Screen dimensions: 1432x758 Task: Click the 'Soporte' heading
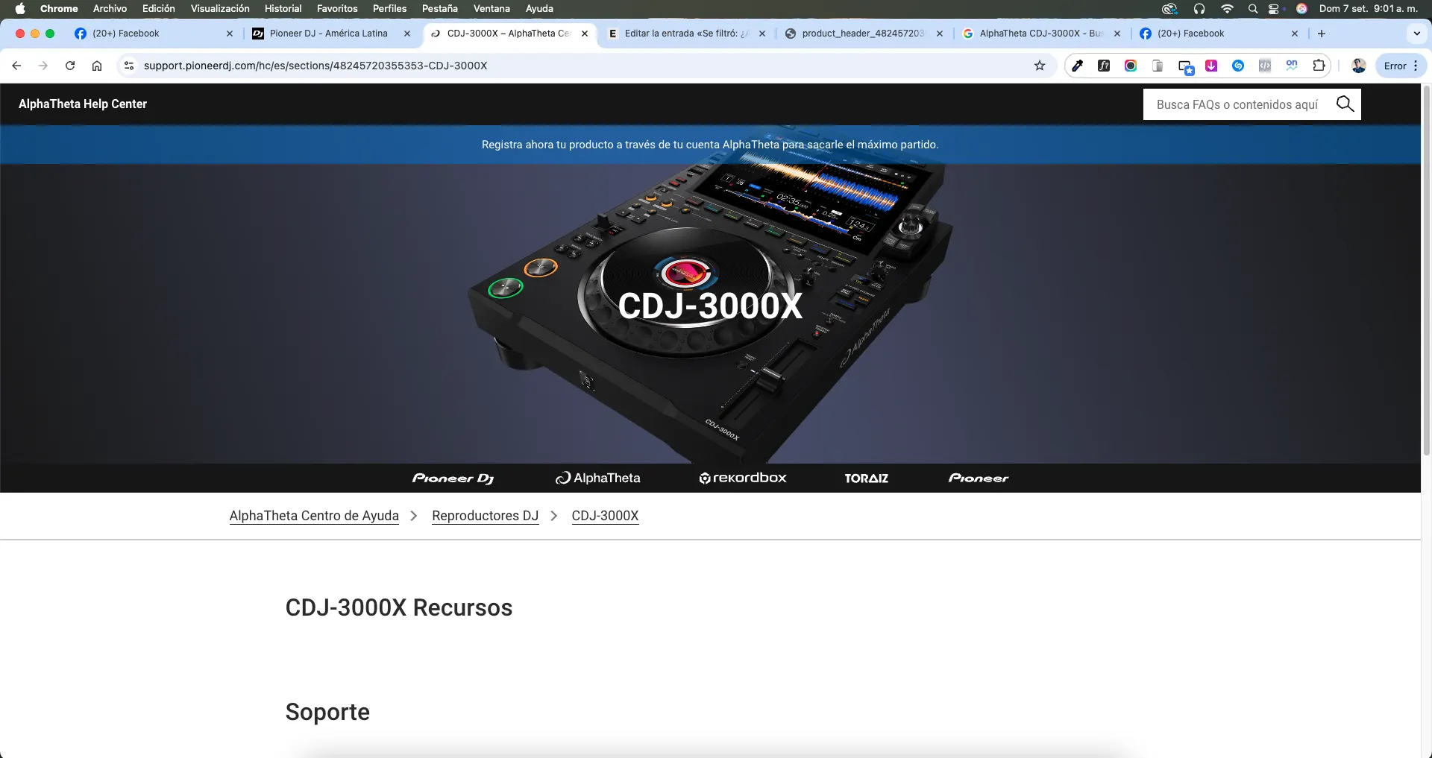(327, 712)
